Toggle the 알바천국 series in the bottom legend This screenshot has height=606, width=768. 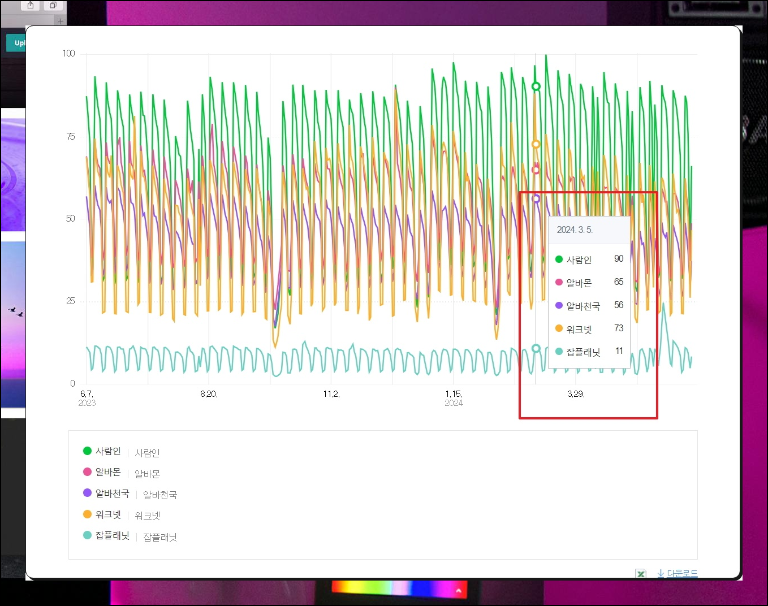point(106,493)
